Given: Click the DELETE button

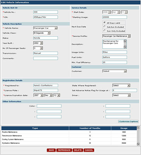Looking at the screenshot, I should [78, 150].
